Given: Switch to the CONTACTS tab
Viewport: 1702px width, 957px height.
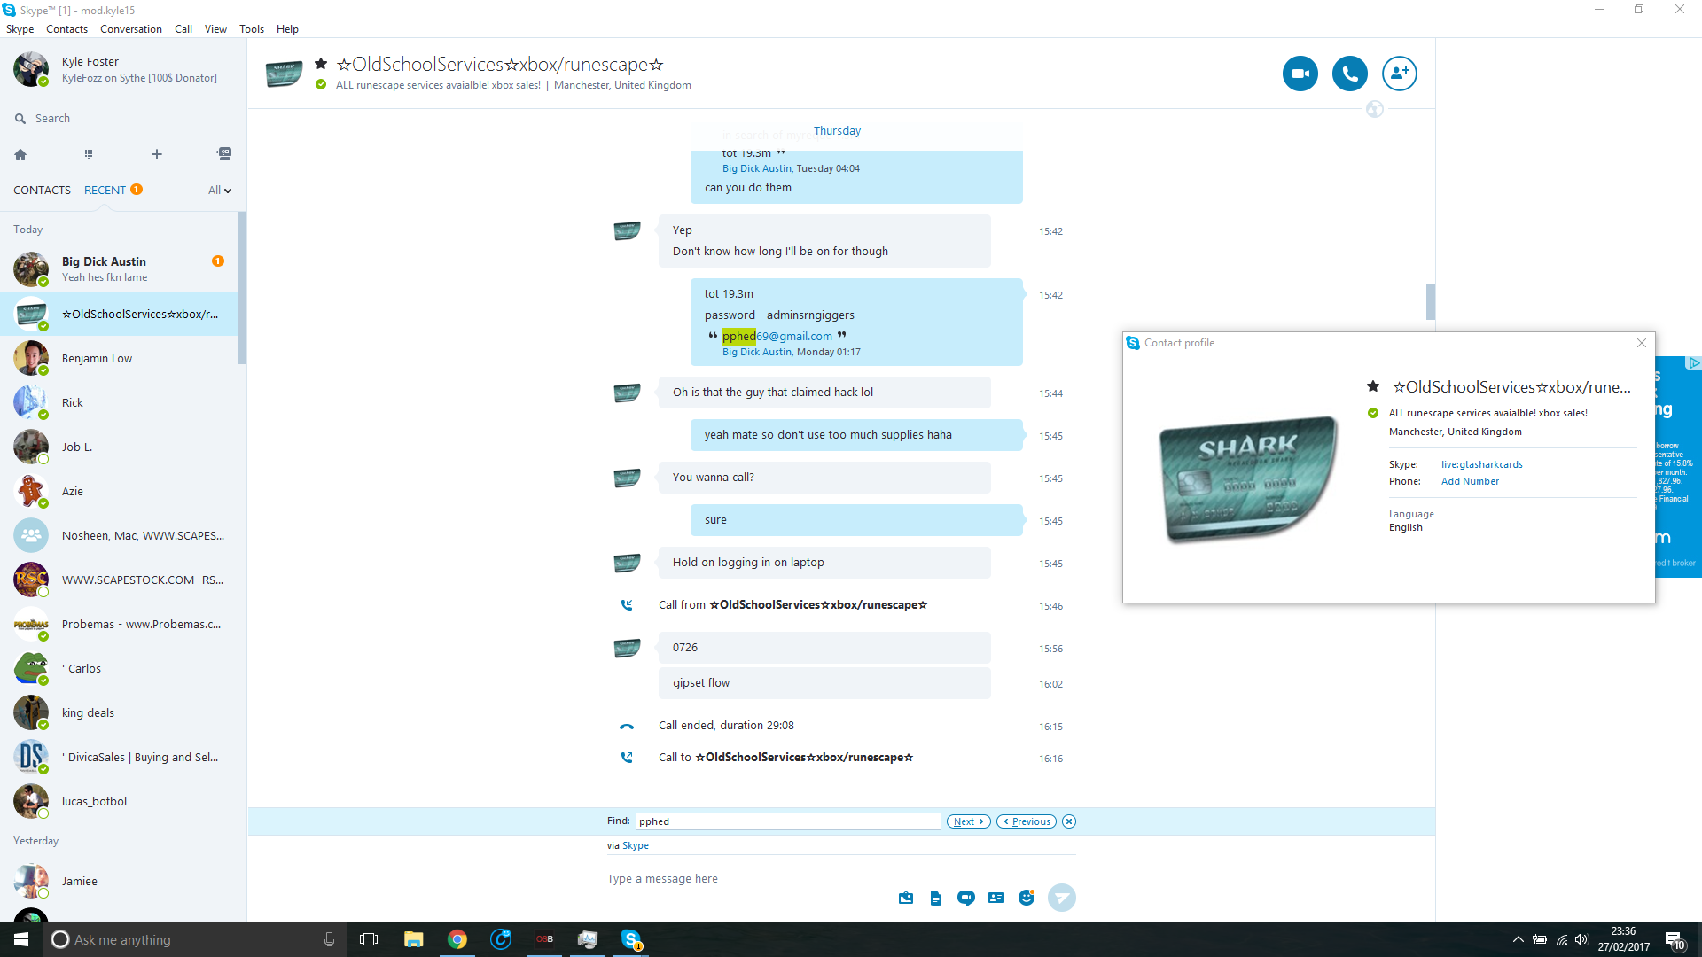Looking at the screenshot, I should point(42,191).
